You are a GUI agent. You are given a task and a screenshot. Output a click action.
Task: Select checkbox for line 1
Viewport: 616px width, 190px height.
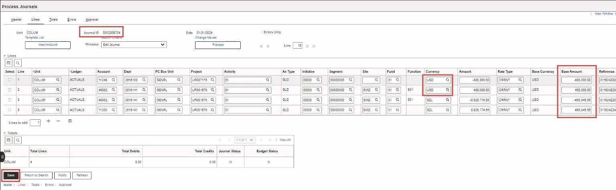(10, 80)
